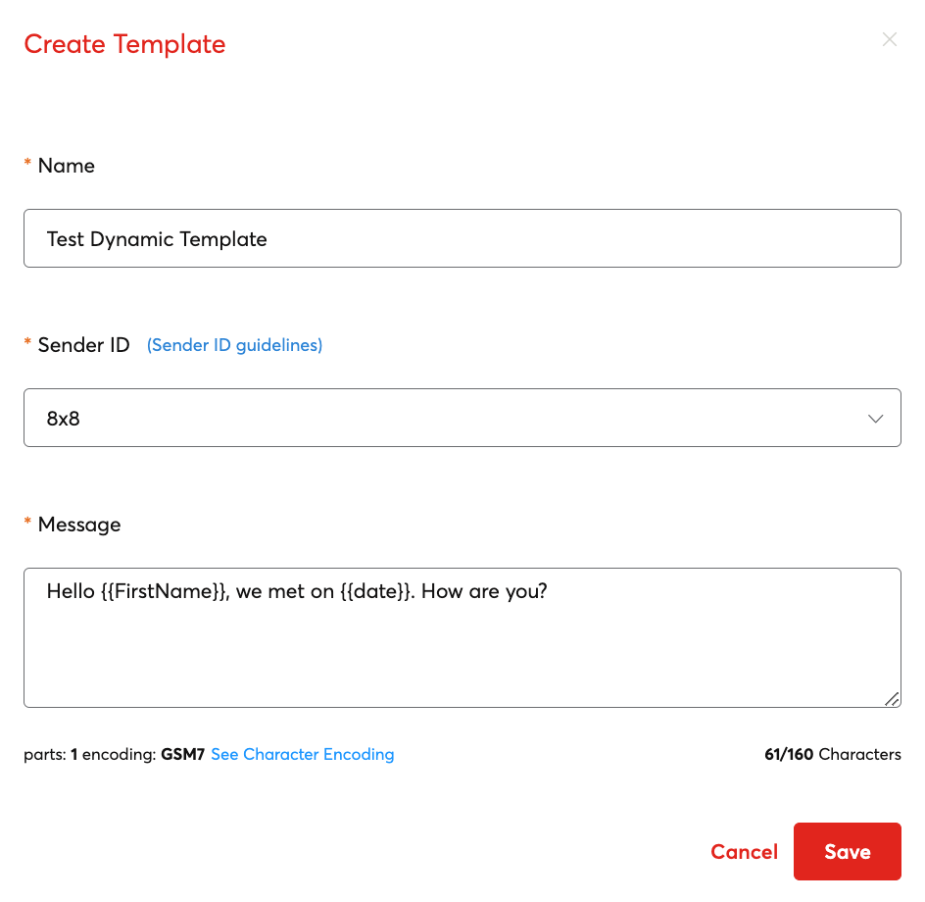Click inside the Name text field

pyautogui.click(x=462, y=238)
